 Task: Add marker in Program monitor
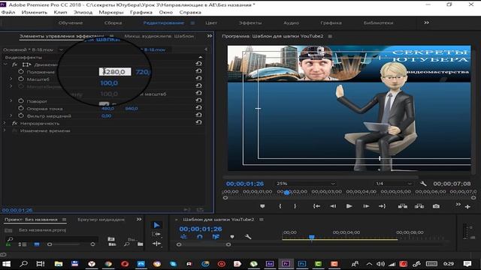pyautogui.click(x=262, y=206)
